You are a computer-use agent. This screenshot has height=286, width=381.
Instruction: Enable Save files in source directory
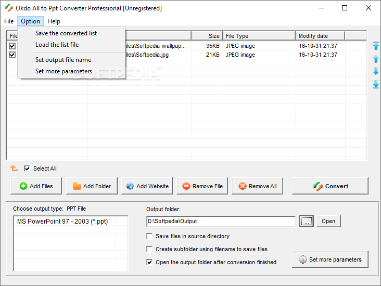pos(149,236)
